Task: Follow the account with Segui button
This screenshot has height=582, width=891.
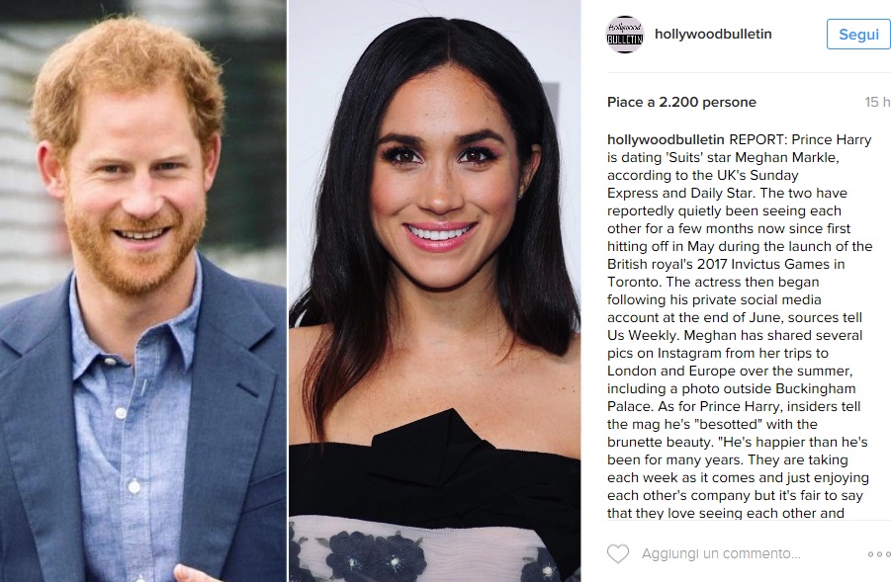Action: [x=858, y=34]
